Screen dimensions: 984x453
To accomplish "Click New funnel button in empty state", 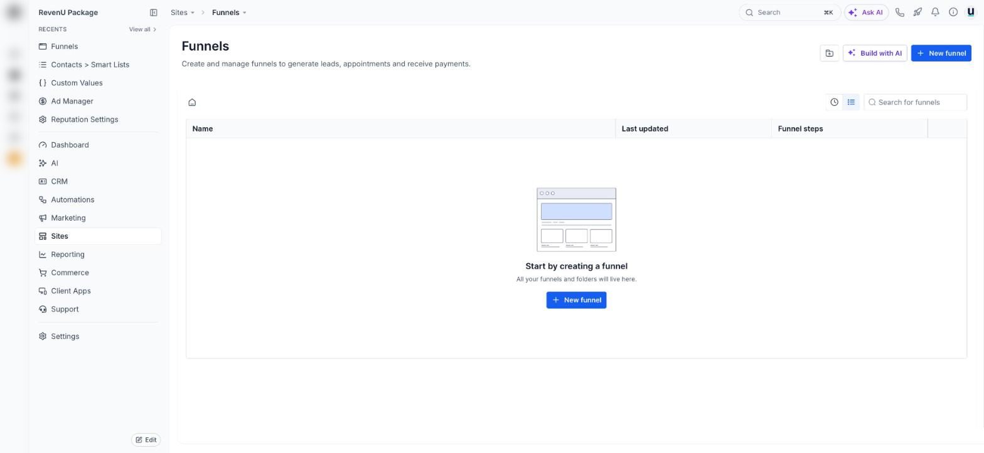I will click(576, 300).
